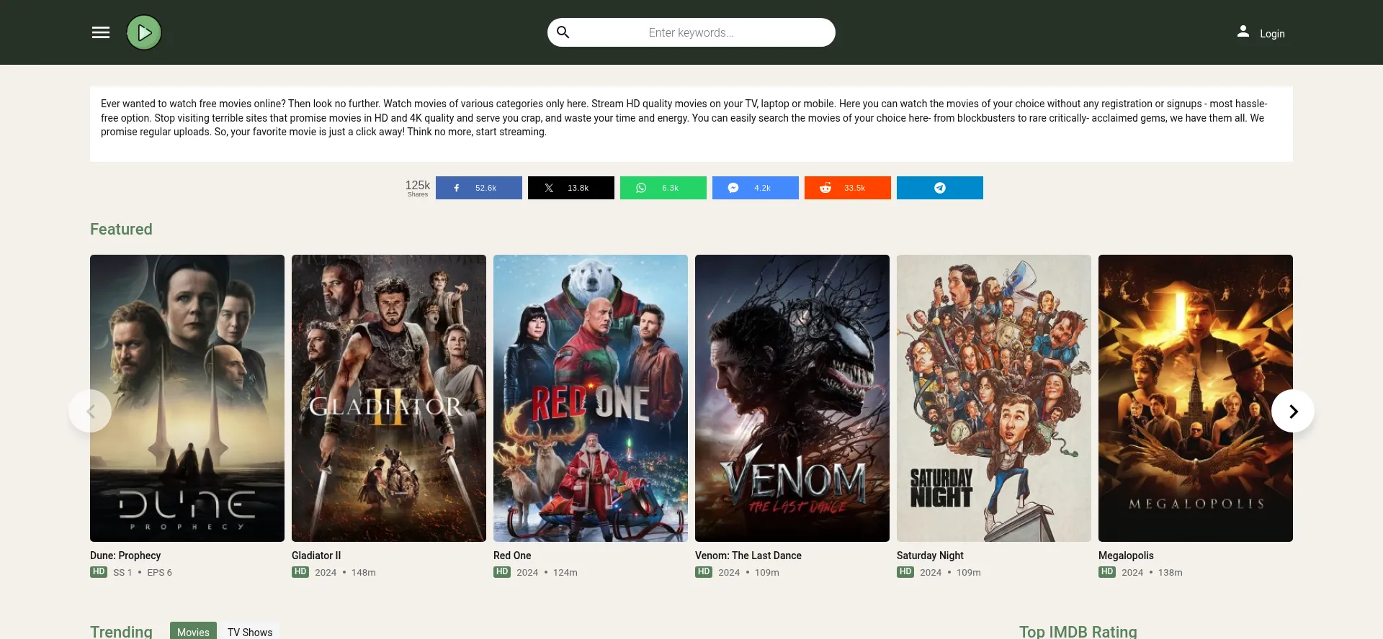This screenshot has height=639, width=1383.
Task: Click the green play logo
Action: [144, 32]
